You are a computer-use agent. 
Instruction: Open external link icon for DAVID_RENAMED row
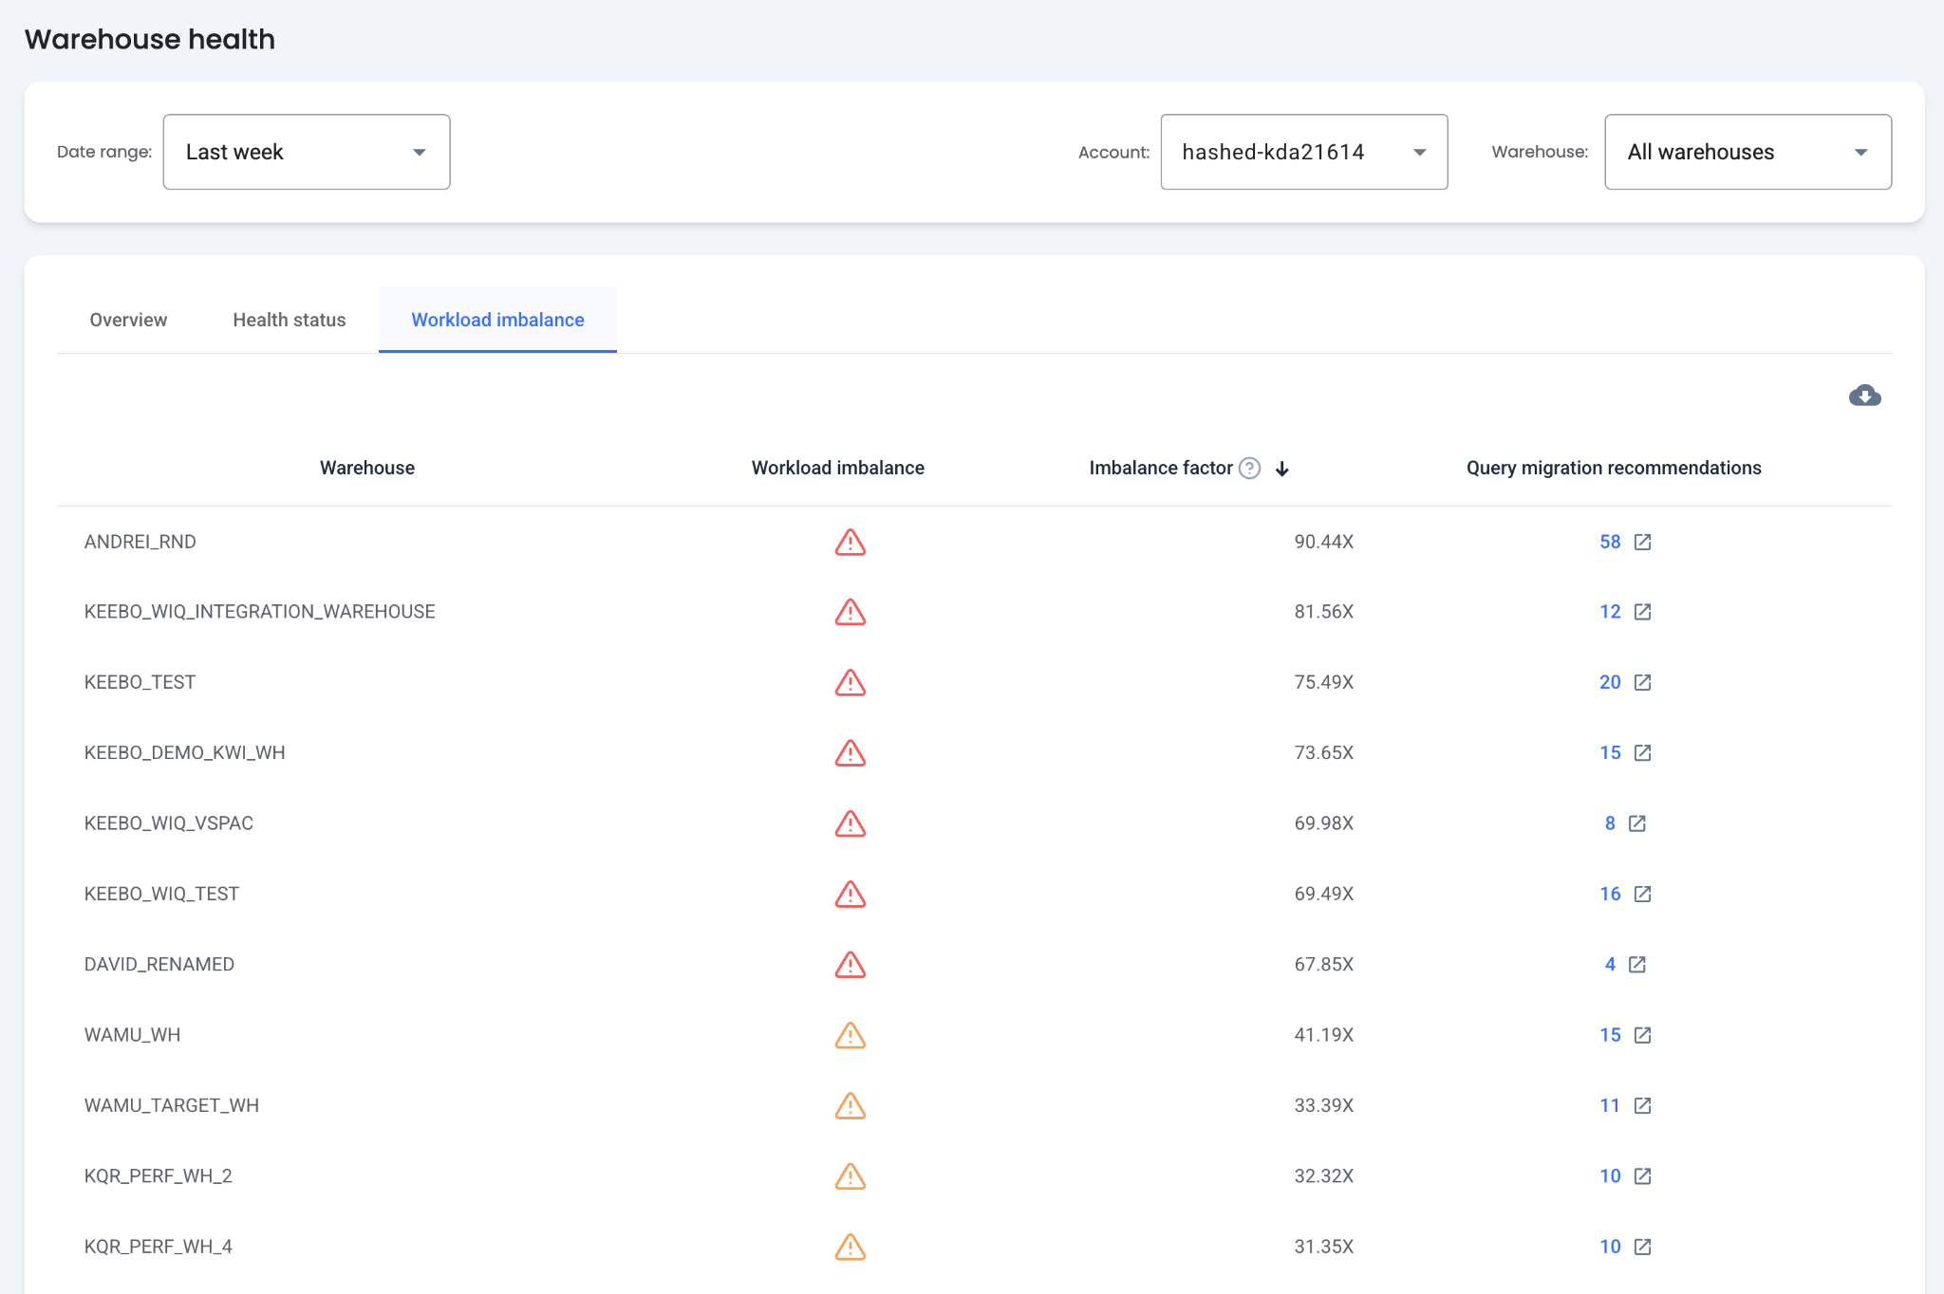1636,965
